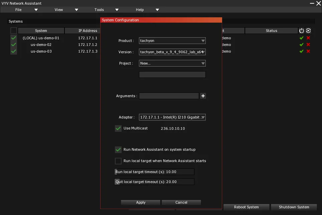Click the Arguments input field
This screenshot has height=215, width=322.
pyautogui.click(x=169, y=96)
